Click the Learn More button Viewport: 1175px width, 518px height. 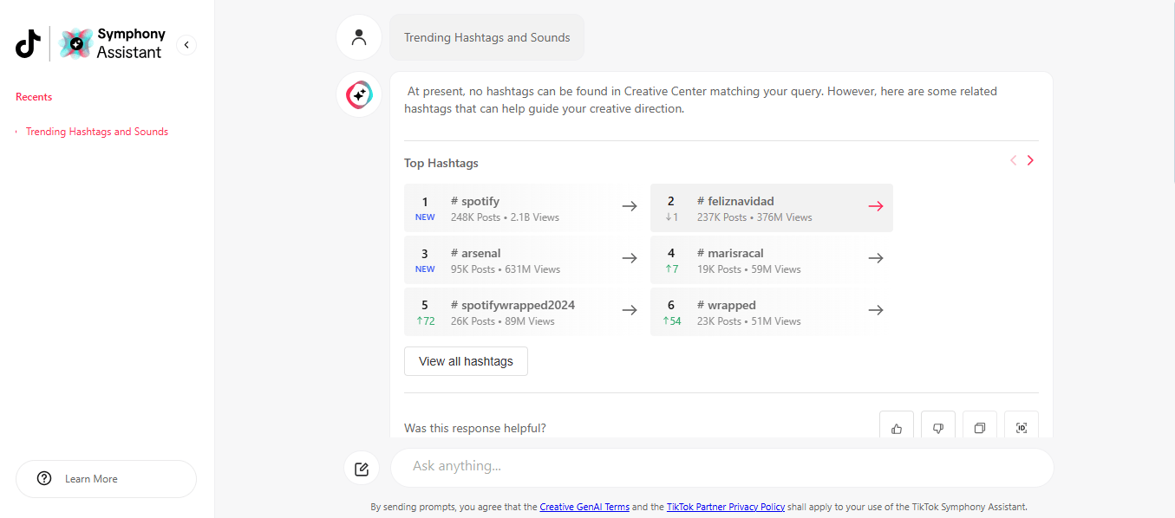(x=106, y=479)
